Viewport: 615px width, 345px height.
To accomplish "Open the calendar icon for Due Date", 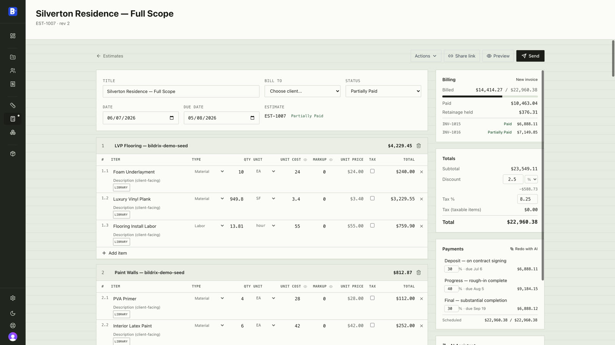I will (253, 118).
